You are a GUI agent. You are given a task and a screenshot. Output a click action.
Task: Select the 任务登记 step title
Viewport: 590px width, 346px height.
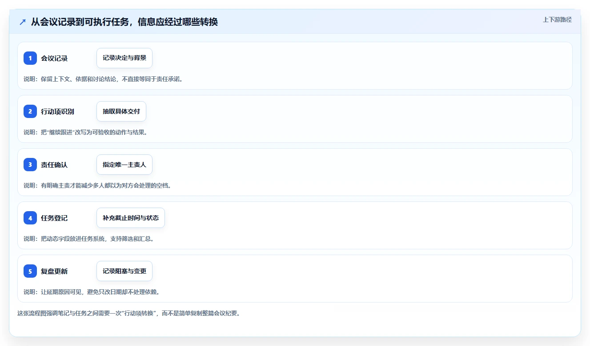tap(54, 218)
